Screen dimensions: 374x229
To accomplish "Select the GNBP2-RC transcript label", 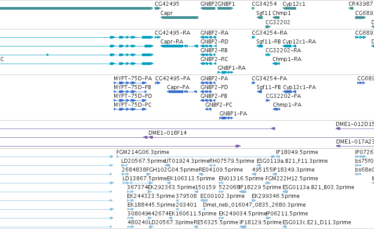I will click(214, 59).
